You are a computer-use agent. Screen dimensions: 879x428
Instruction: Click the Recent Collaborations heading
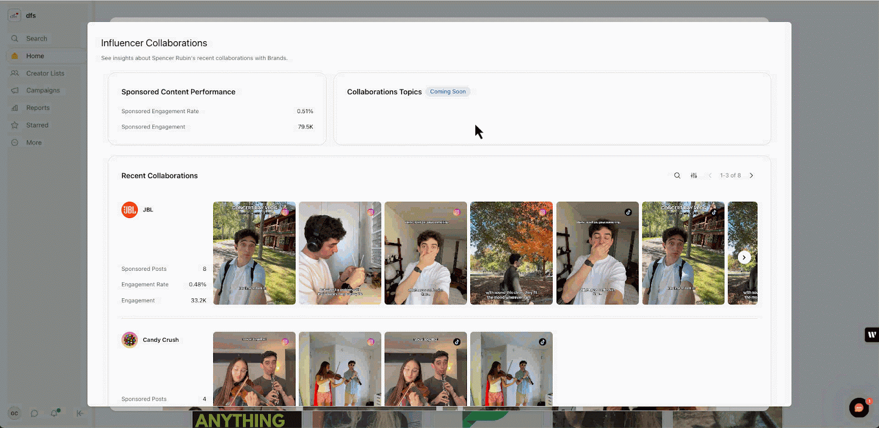pos(159,176)
